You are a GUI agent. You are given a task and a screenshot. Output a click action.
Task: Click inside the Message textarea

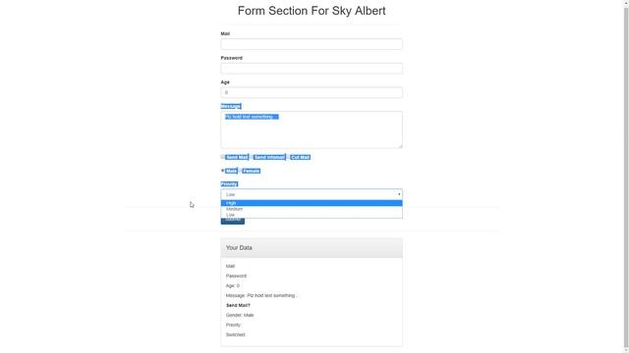point(312,129)
